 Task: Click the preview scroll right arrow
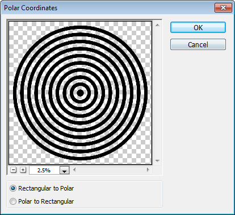click(148, 169)
